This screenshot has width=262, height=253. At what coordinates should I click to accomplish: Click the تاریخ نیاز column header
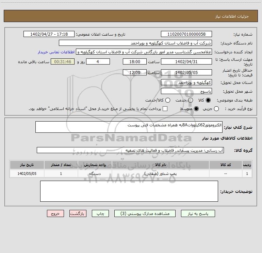coord(27,165)
